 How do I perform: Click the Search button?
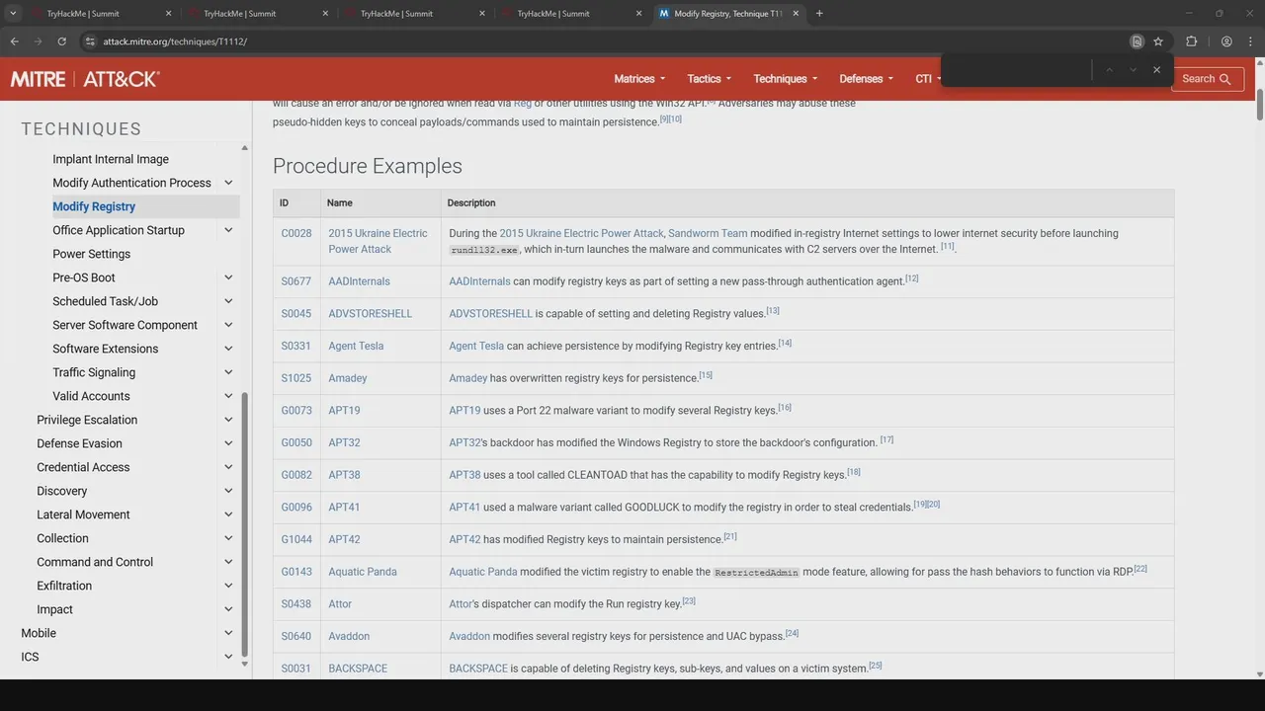click(1208, 79)
